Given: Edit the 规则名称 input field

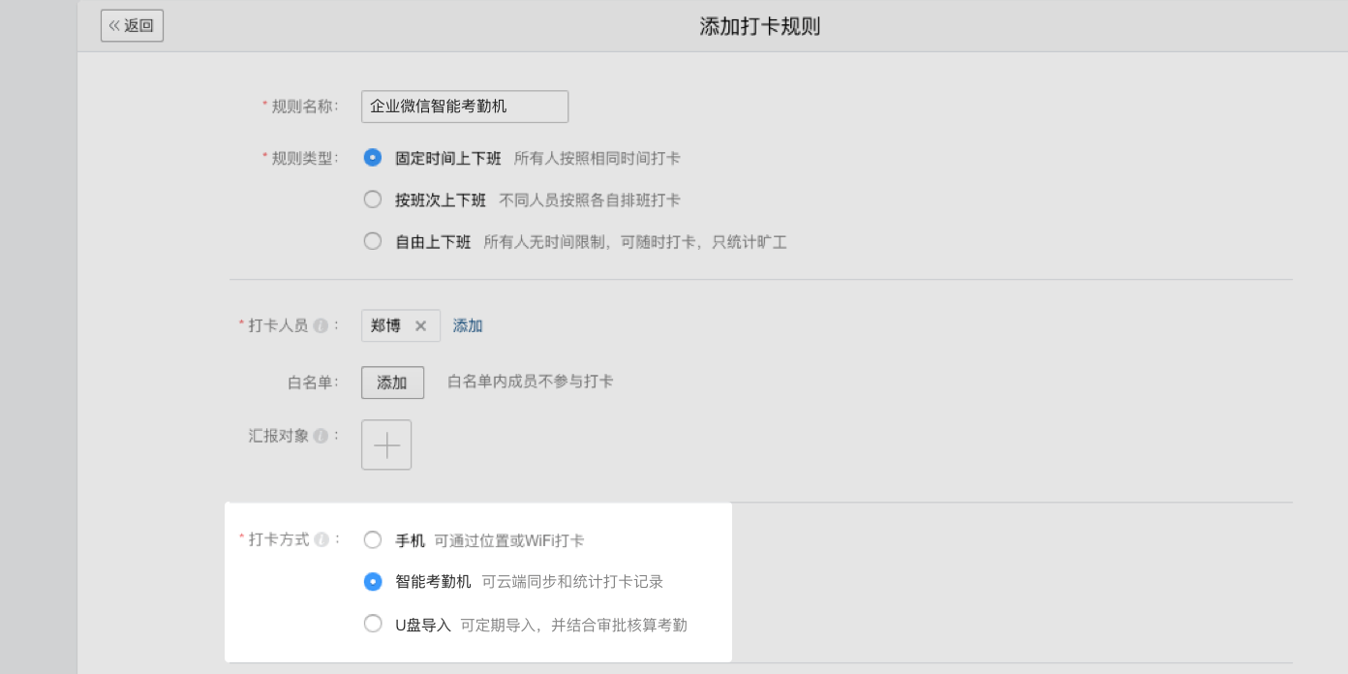Looking at the screenshot, I should (465, 107).
